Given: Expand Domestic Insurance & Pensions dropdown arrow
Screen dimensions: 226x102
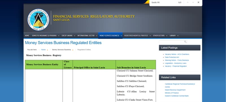Looking at the screenshot, I should click(58, 36).
